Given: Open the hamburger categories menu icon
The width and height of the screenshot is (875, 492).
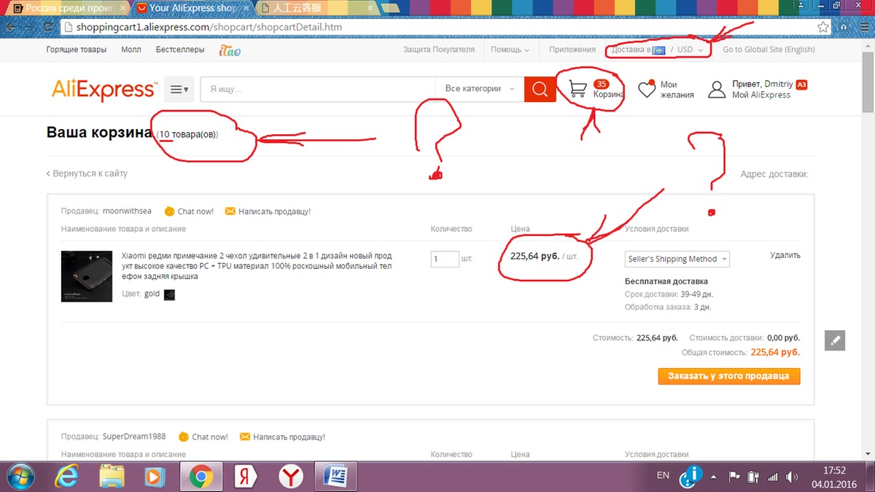Looking at the screenshot, I should pos(179,90).
